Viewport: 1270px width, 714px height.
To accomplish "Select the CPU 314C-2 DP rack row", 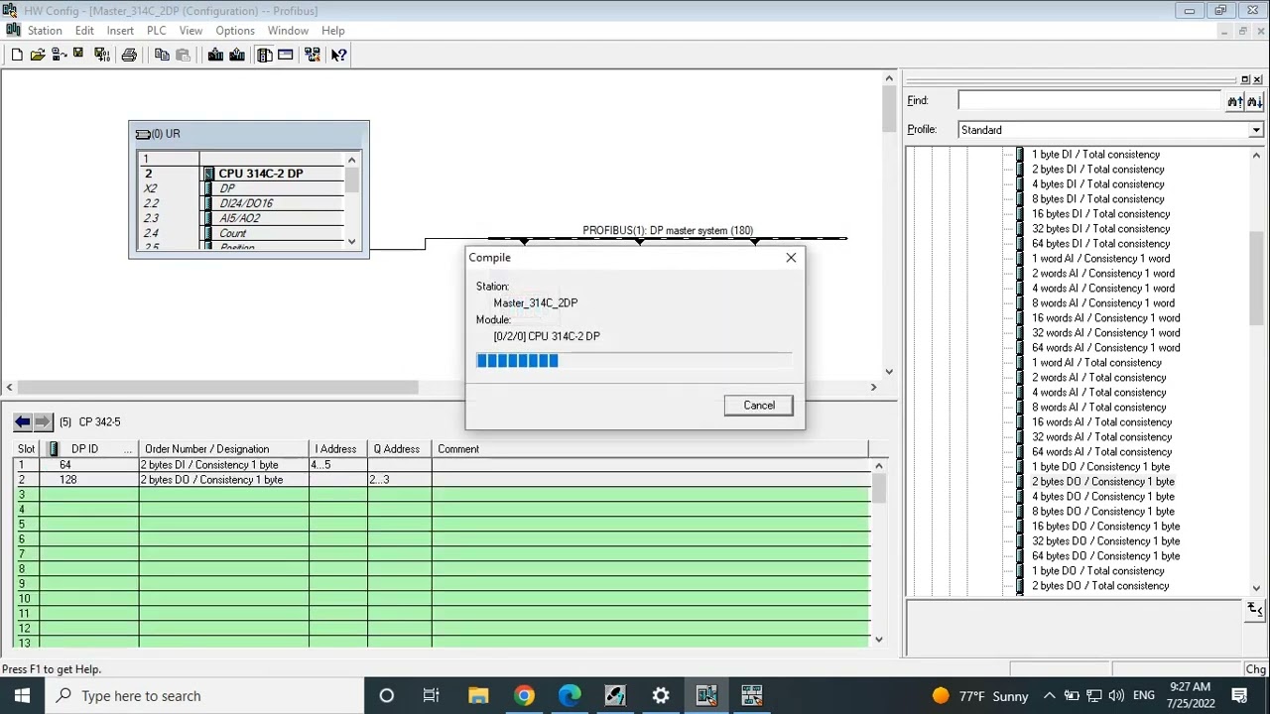I will click(243, 174).
